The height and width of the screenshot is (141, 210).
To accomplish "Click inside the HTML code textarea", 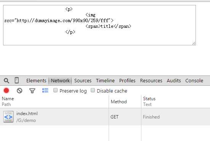I will tap(99, 25).
